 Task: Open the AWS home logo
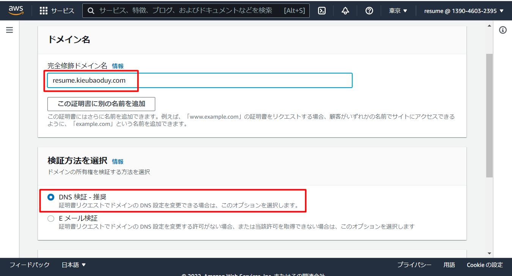[16, 10]
